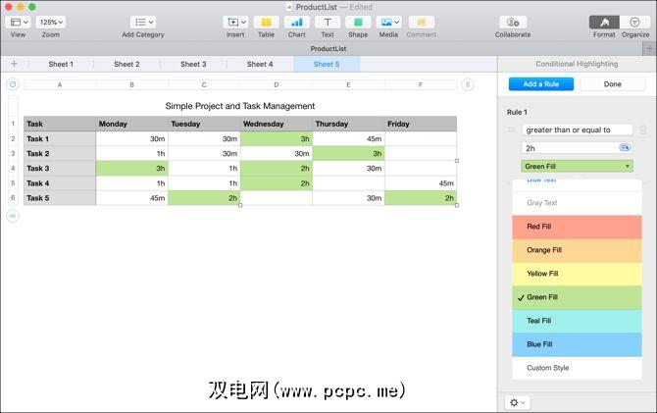Delete Rule 1 with trash icon
657x413 pixels.
click(643, 129)
